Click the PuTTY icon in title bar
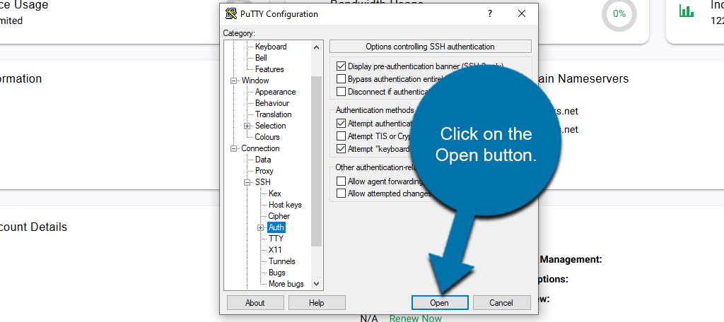 [230, 14]
